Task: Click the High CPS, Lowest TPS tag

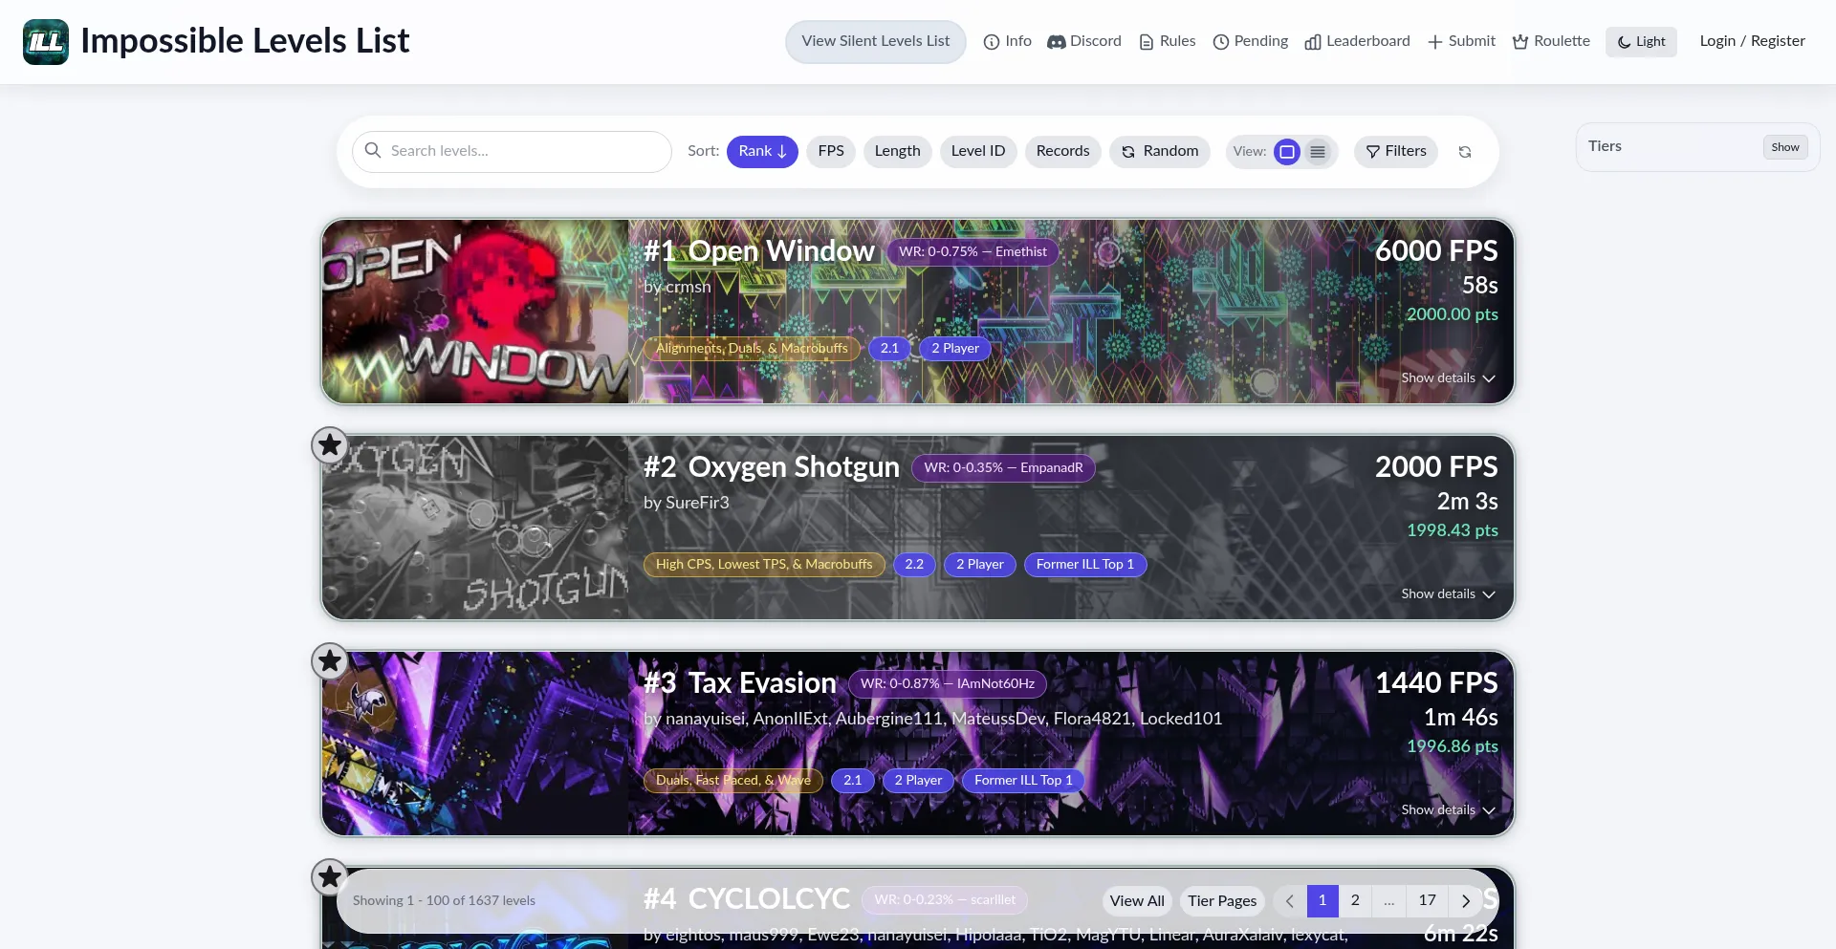Action: point(764,565)
